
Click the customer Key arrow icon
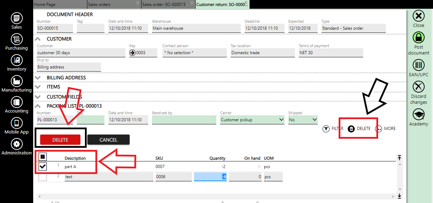click(x=132, y=53)
